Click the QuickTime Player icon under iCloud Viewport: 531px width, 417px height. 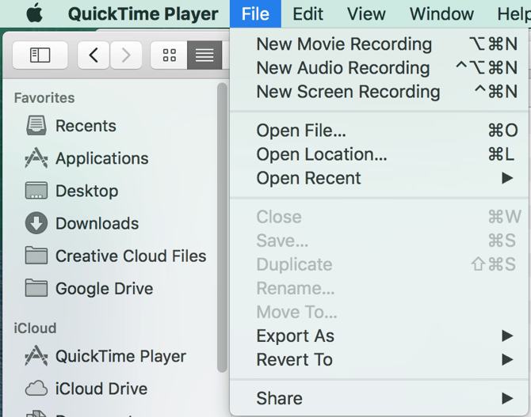point(36,356)
